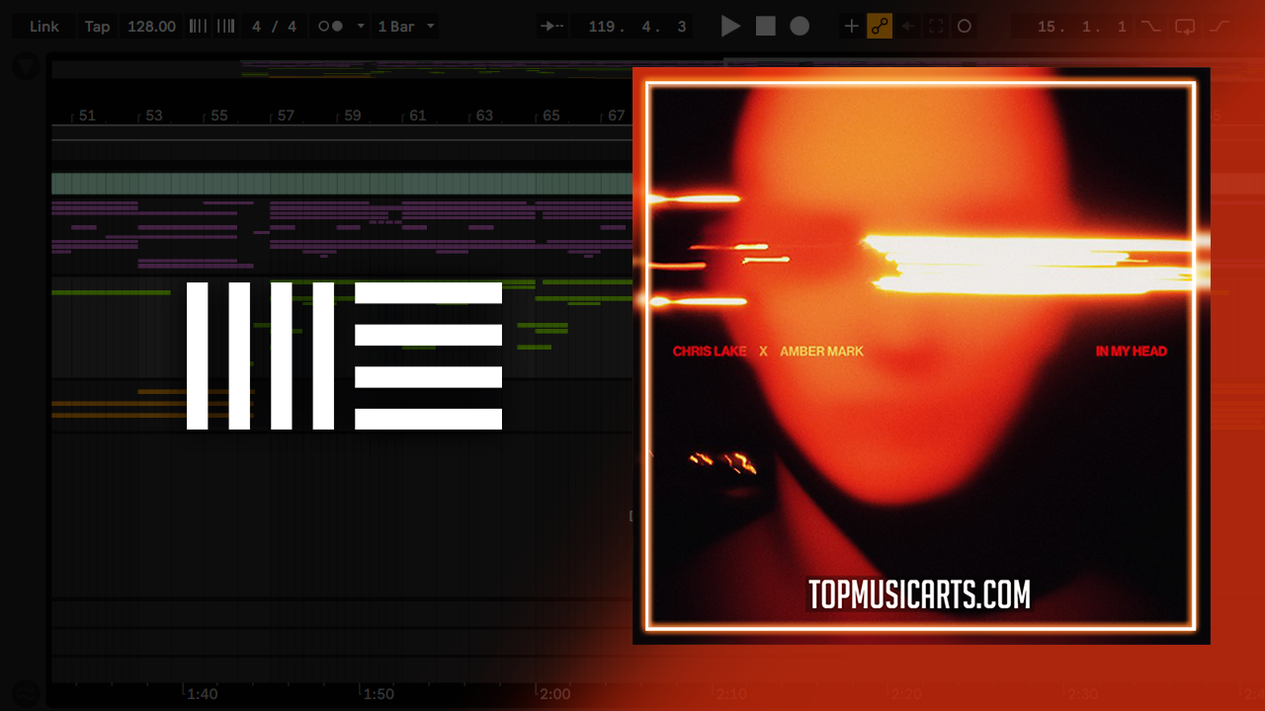1265x711 pixels.
Task: Select the 128.00 tempo field
Action: pyautogui.click(x=151, y=27)
